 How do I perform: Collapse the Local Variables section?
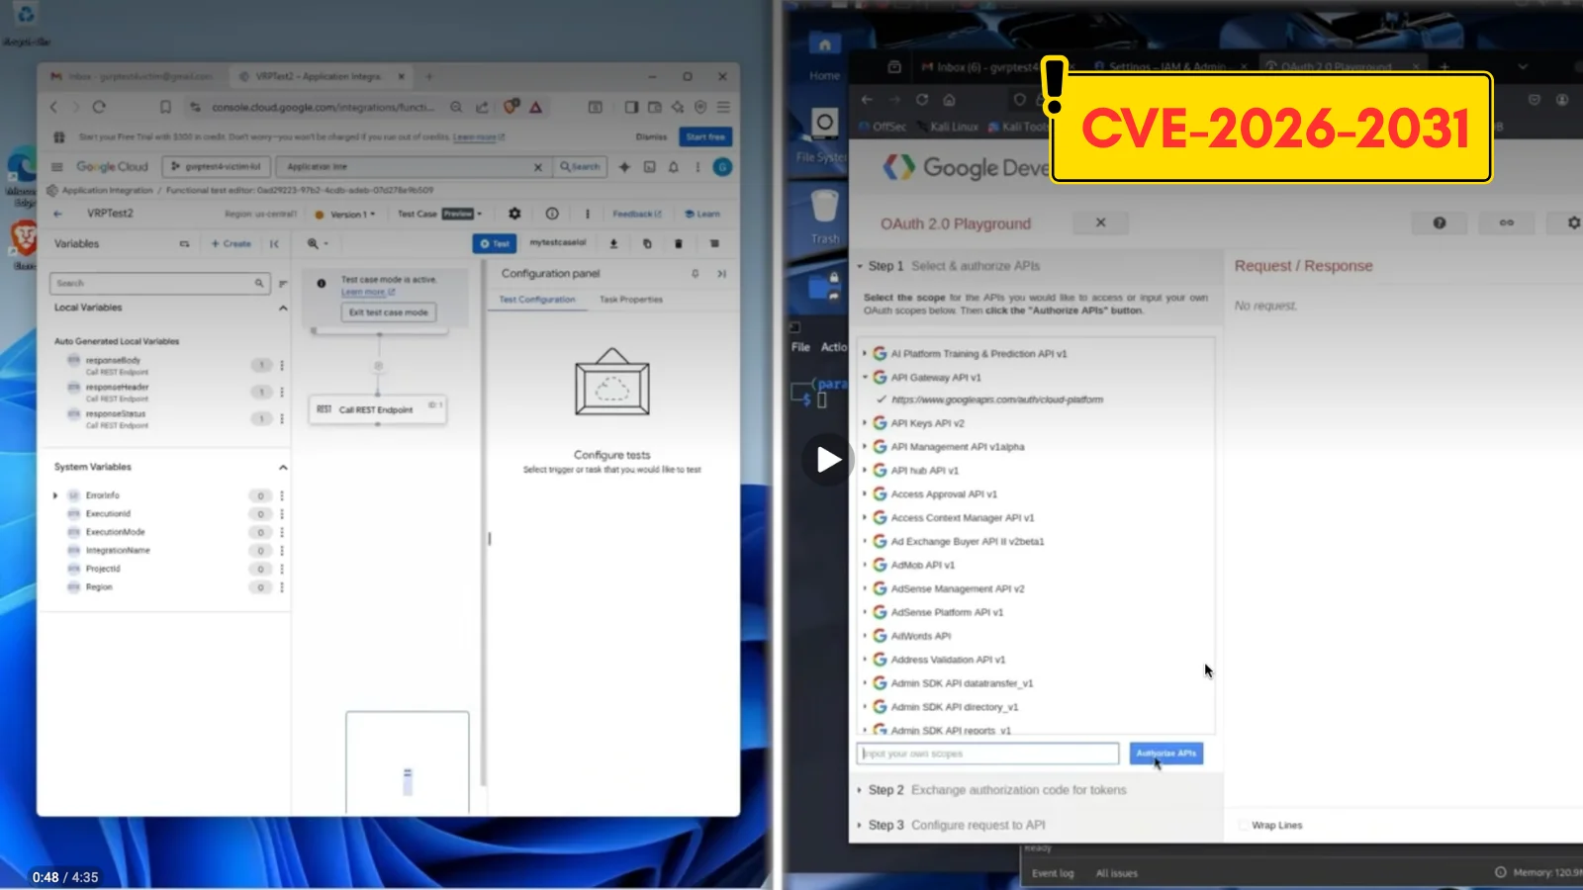(283, 309)
